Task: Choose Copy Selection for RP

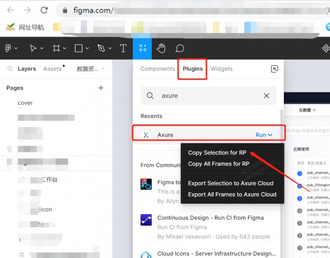Action: [x=217, y=153]
